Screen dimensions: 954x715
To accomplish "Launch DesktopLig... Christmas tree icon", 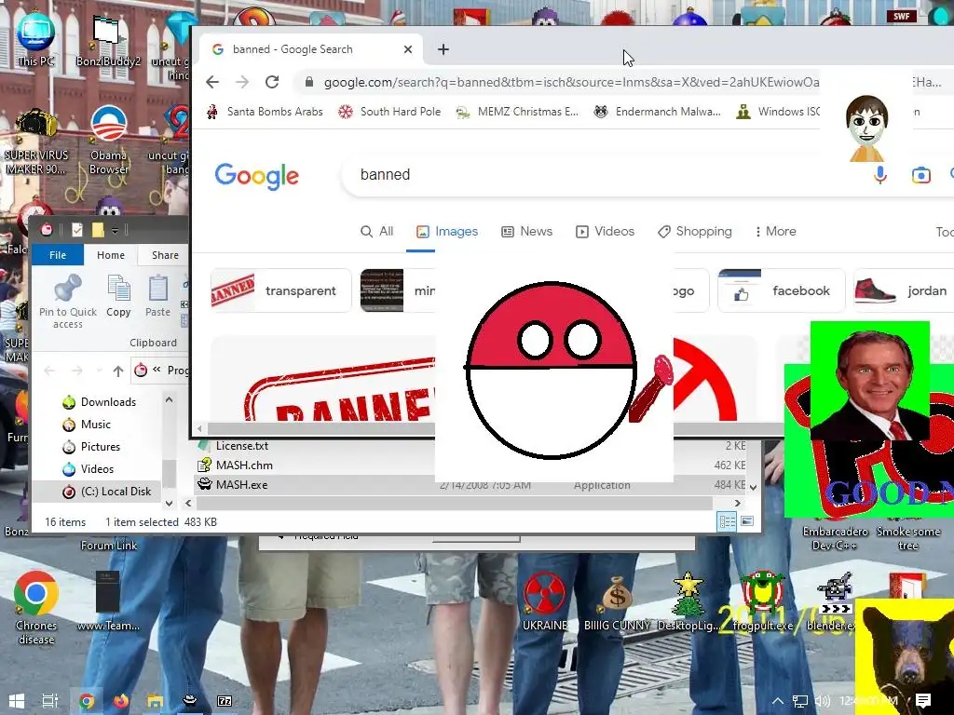I will point(688,602).
